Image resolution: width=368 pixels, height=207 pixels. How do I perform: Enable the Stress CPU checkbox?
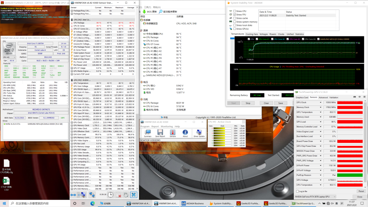click(x=235, y=11)
